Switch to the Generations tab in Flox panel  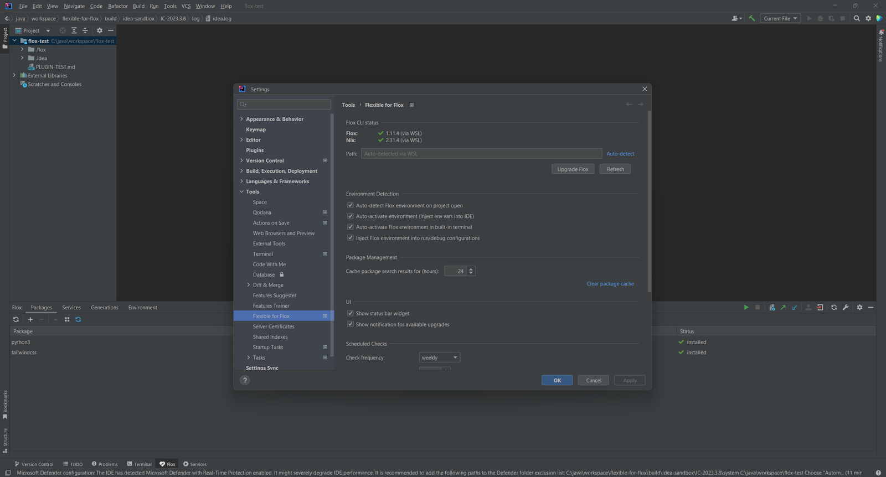[105, 308]
